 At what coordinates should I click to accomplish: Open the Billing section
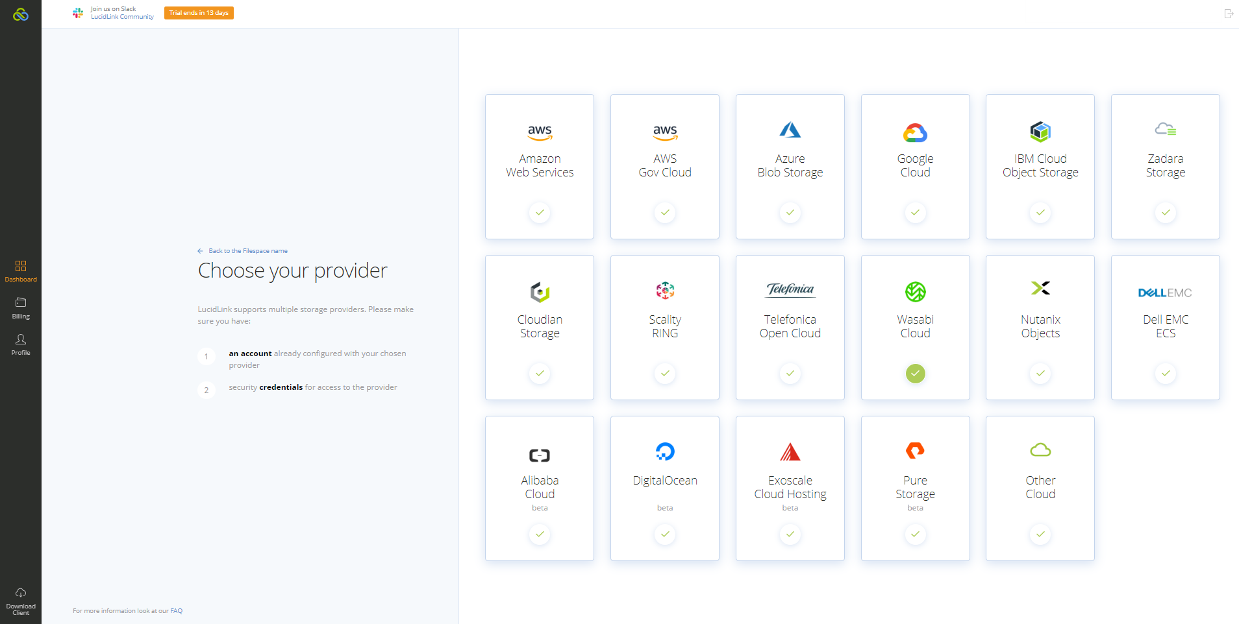pyautogui.click(x=21, y=308)
